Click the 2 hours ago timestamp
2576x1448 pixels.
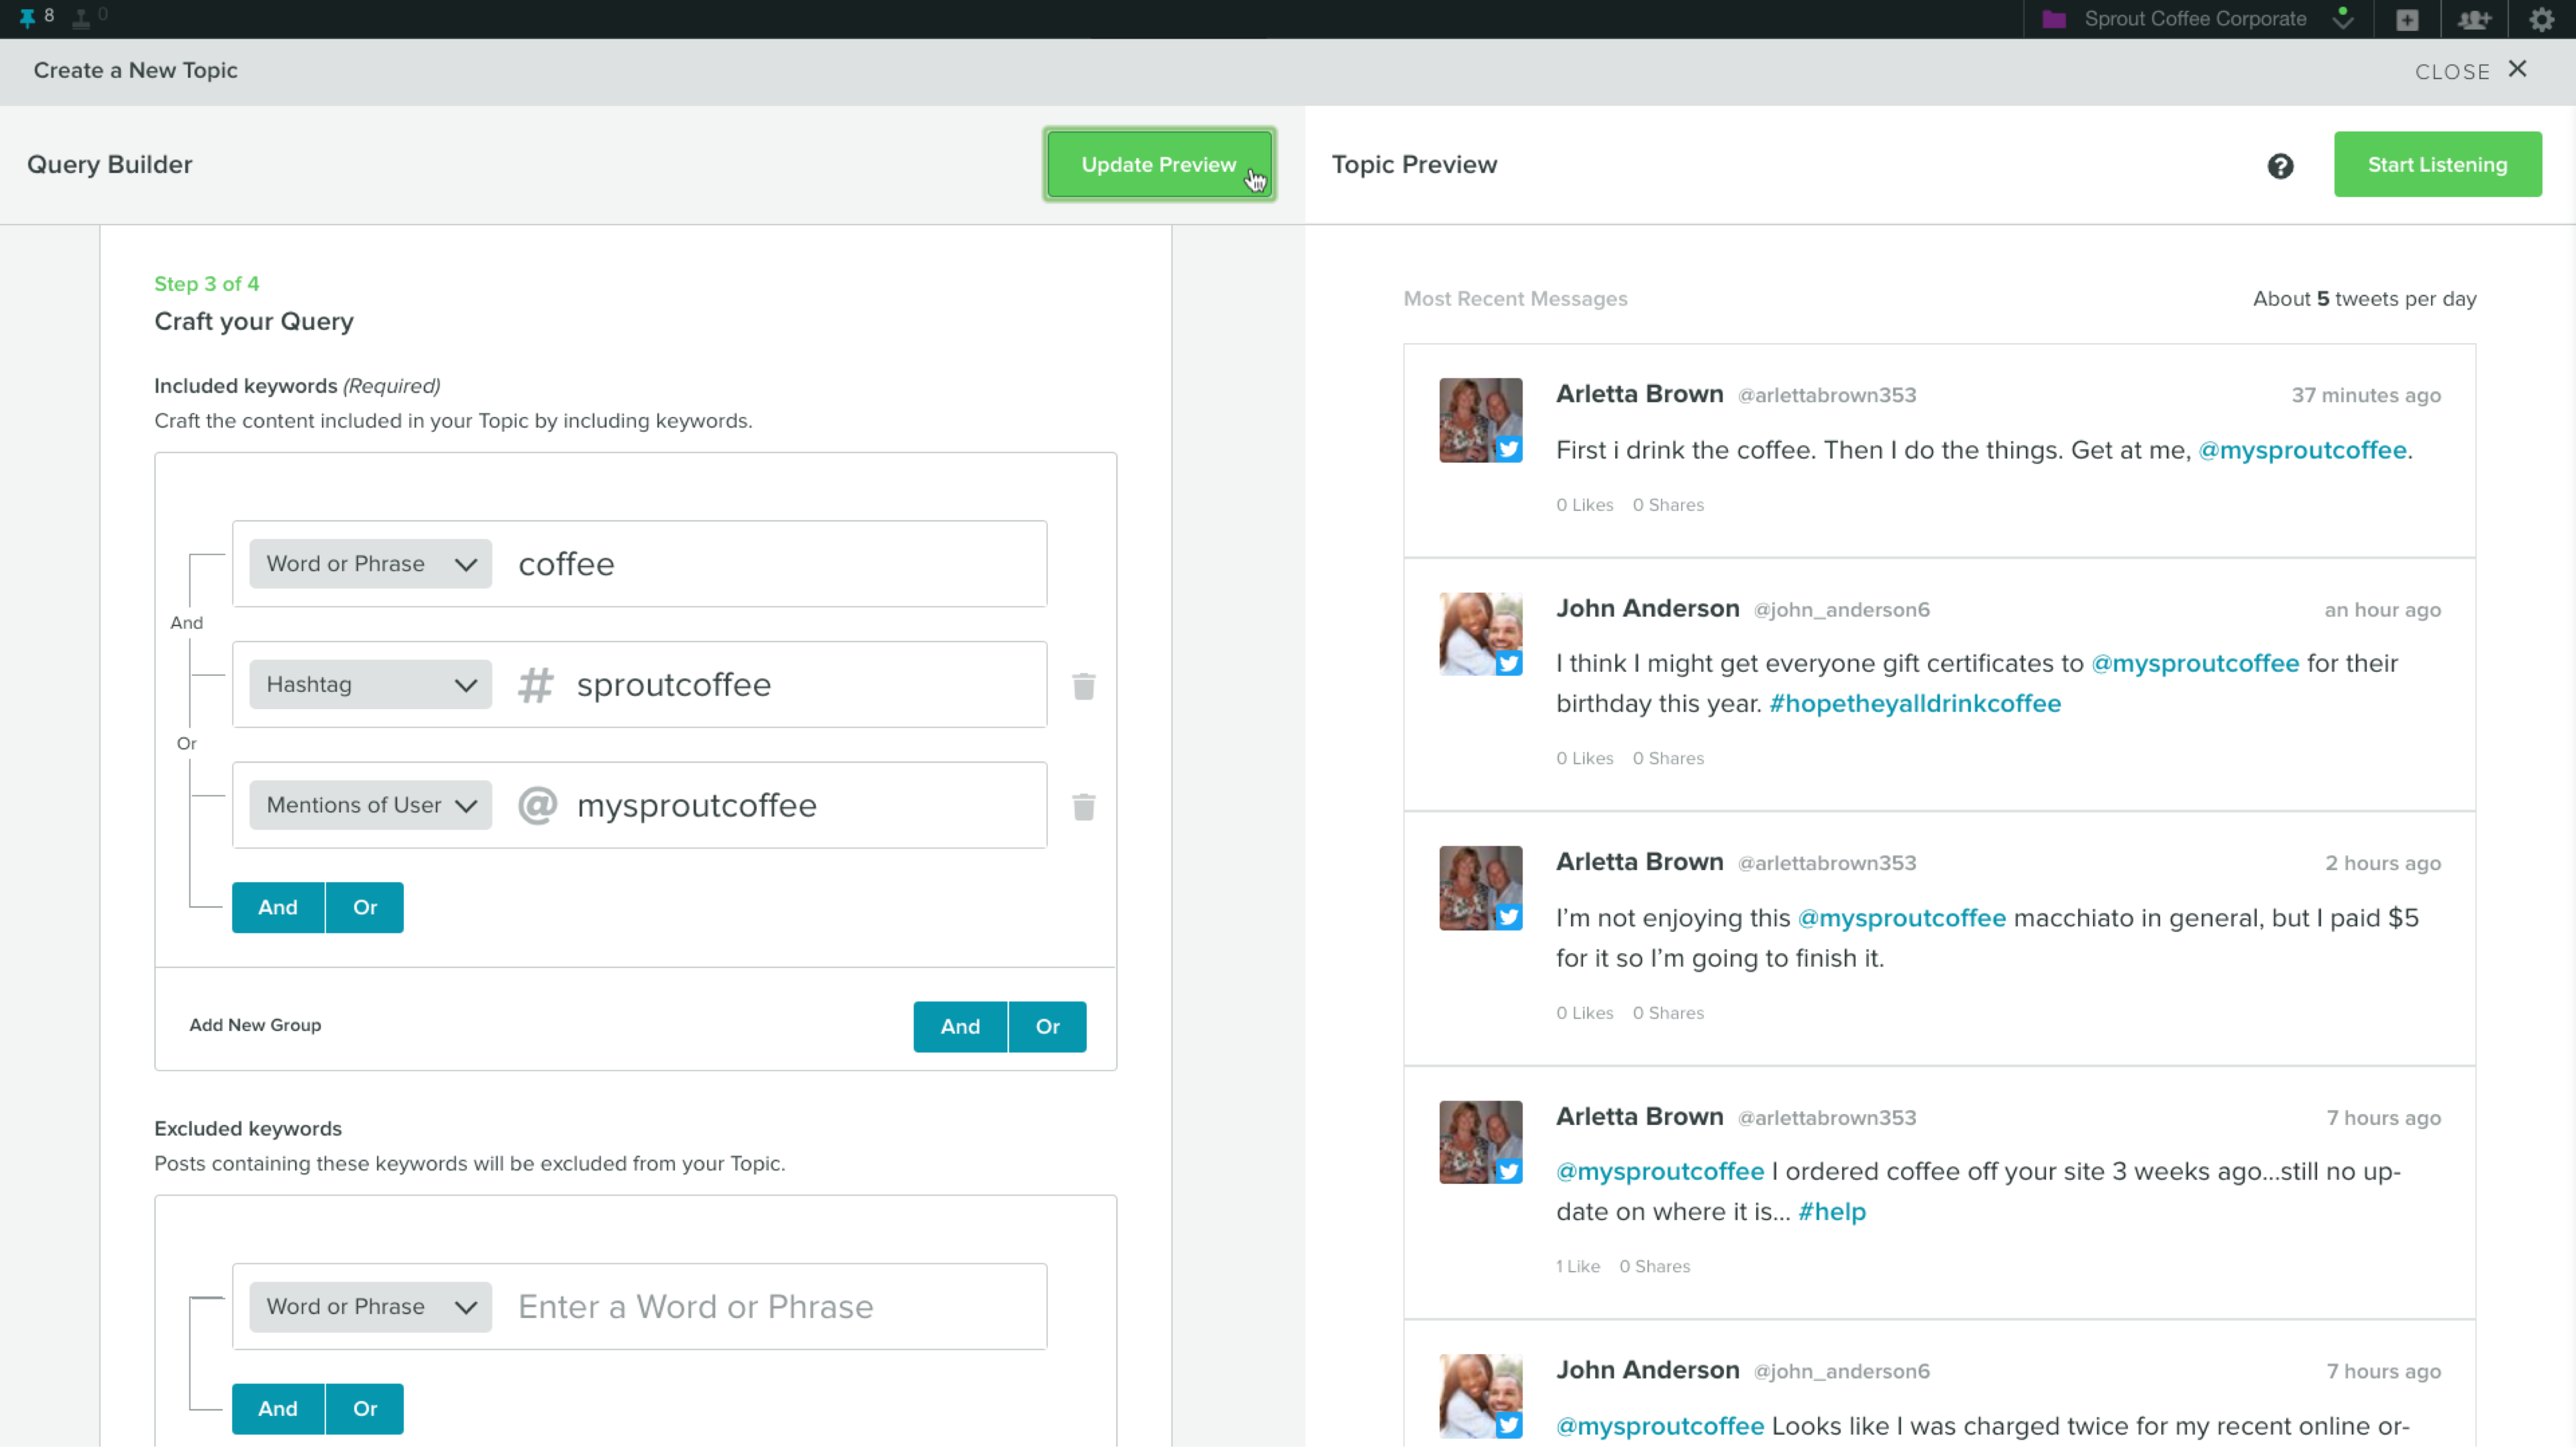(x=2382, y=864)
